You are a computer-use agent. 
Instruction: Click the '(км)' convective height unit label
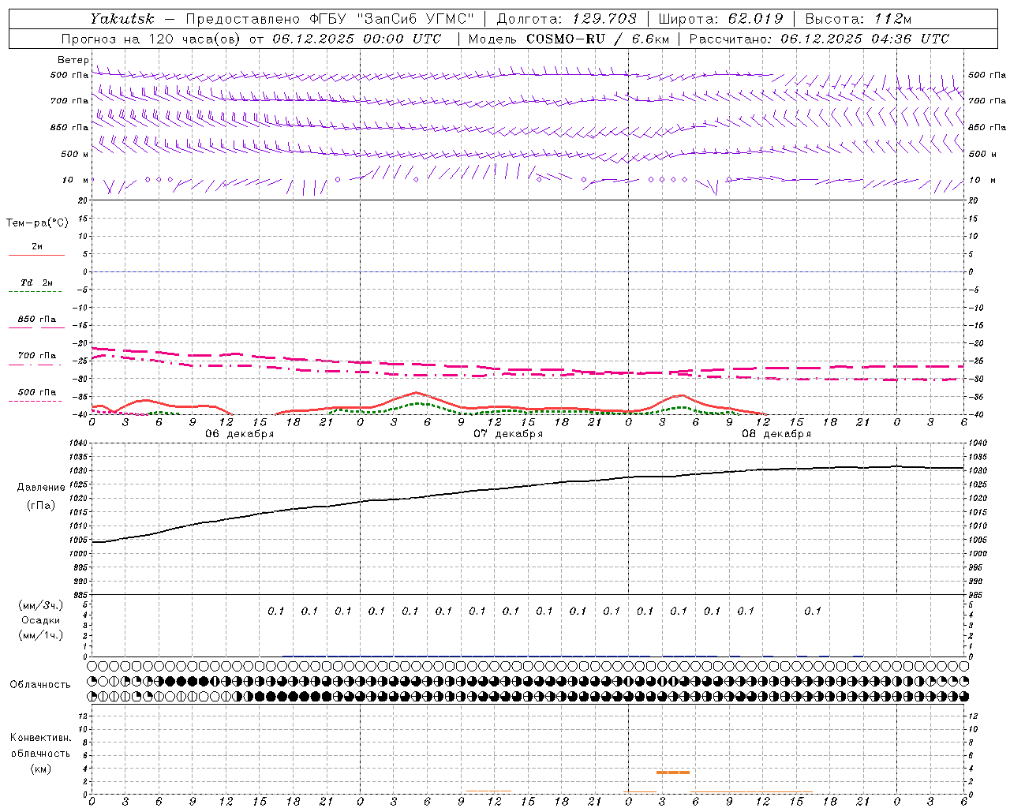click(x=40, y=769)
